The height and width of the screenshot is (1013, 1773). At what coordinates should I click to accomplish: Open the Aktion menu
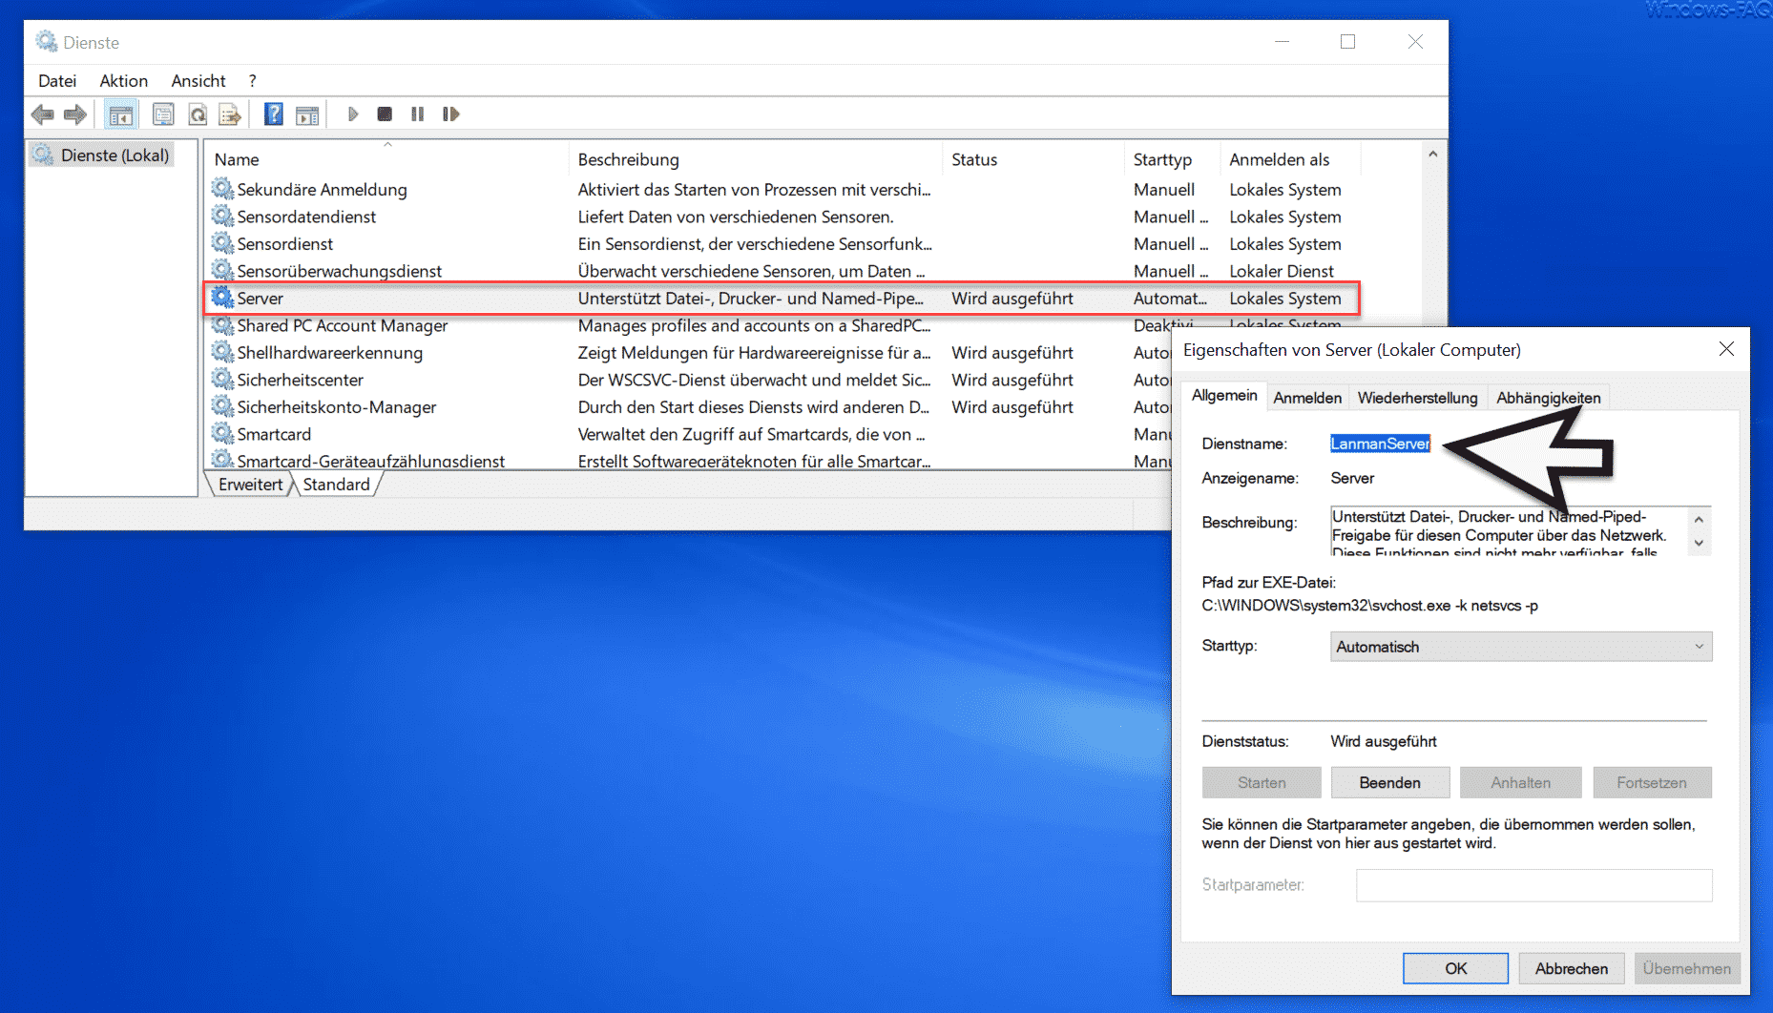[x=123, y=81]
